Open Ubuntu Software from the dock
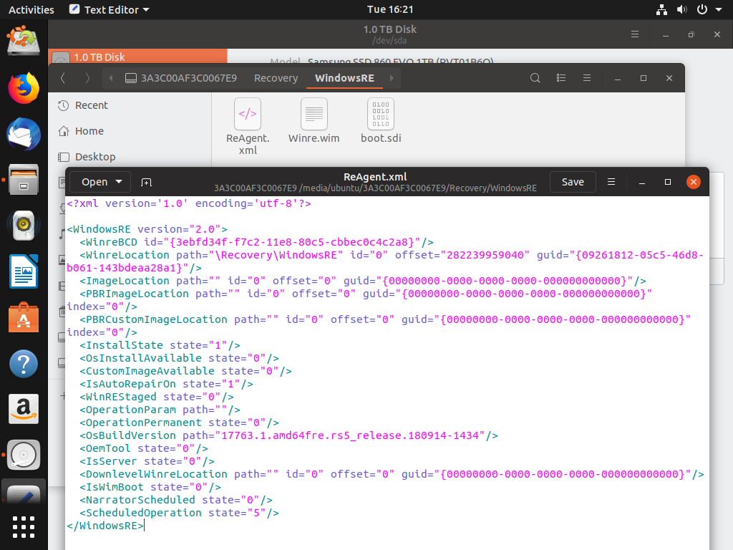Image resolution: width=733 pixels, height=550 pixels. (x=24, y=317)
